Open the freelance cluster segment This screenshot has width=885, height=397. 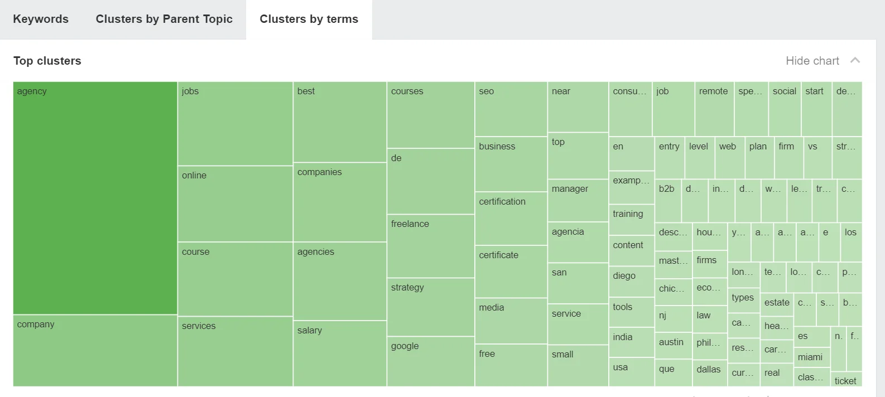pyautogui.click(x=430, y=246)
